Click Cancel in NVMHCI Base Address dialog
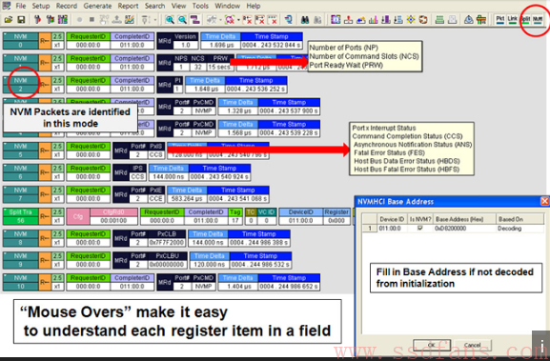 tap(473, 345)
